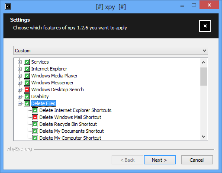Uncheck the Services checkbox

27,62
